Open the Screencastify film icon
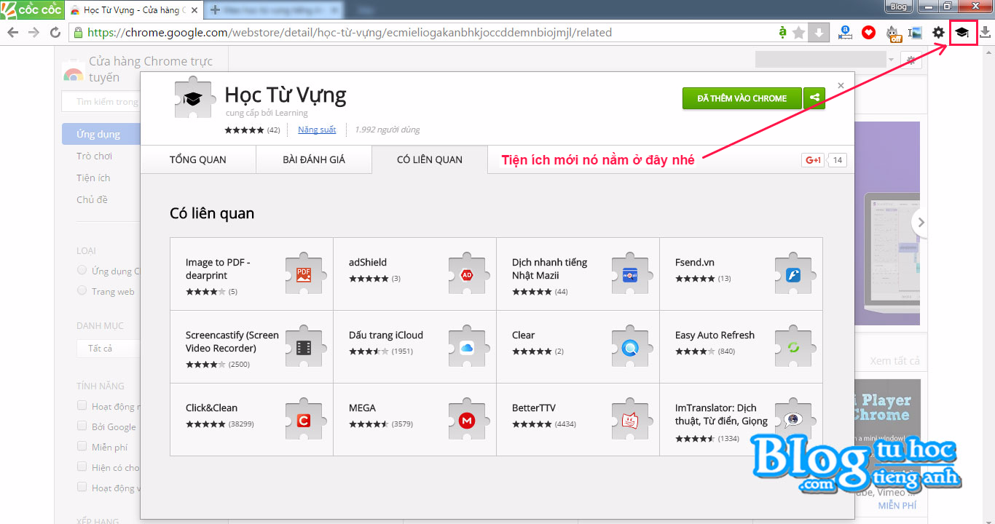995x524 pixels. (x=304, y=346)
